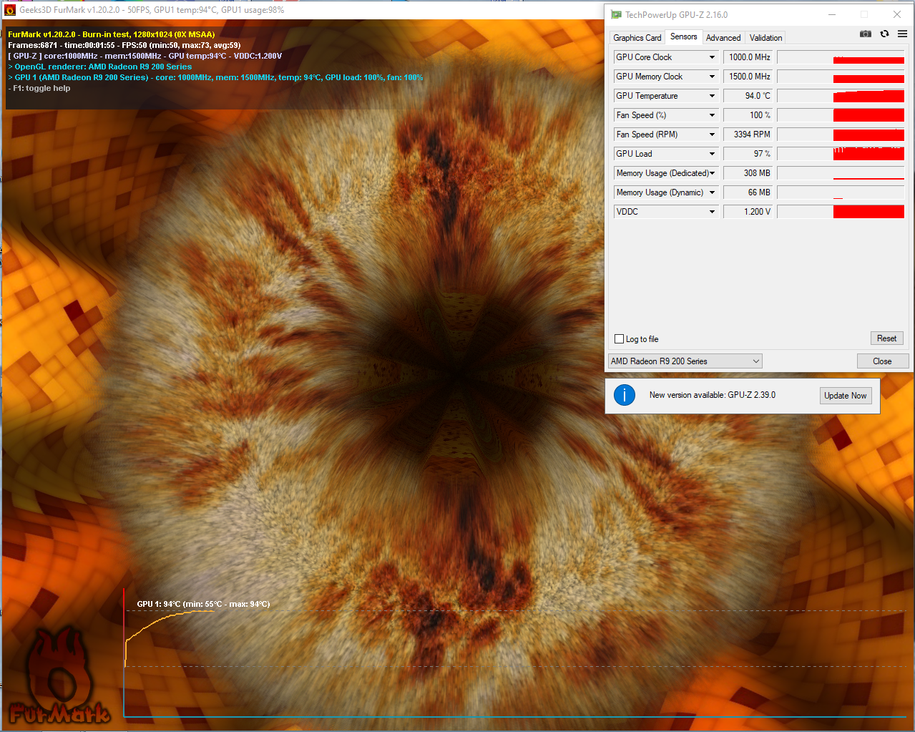The image size is (915, 732).
Task: Click the Reset button in GPU-Z
Action: click(886, 338)
